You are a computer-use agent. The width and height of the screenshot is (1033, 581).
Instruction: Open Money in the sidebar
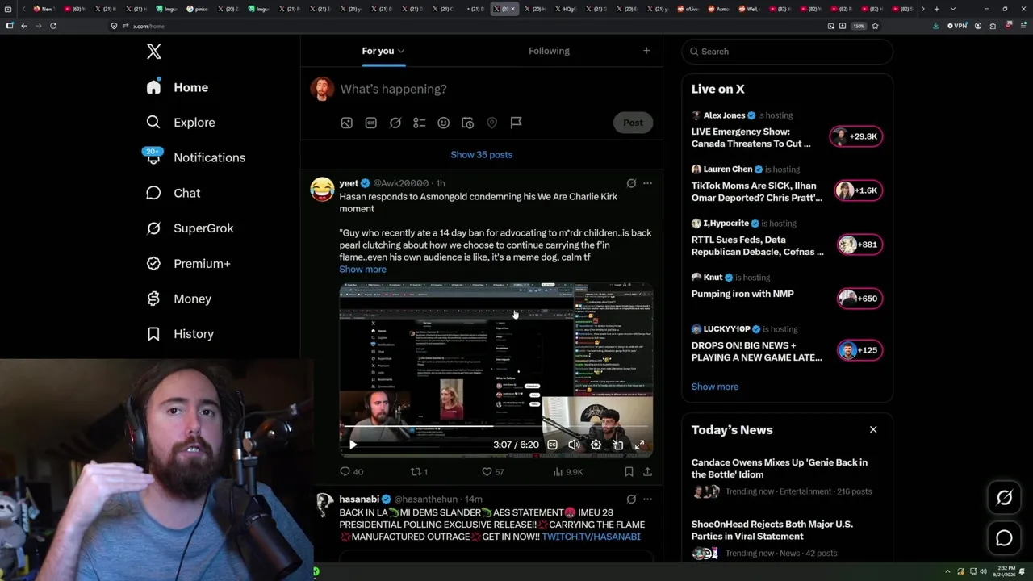(178, 299)
